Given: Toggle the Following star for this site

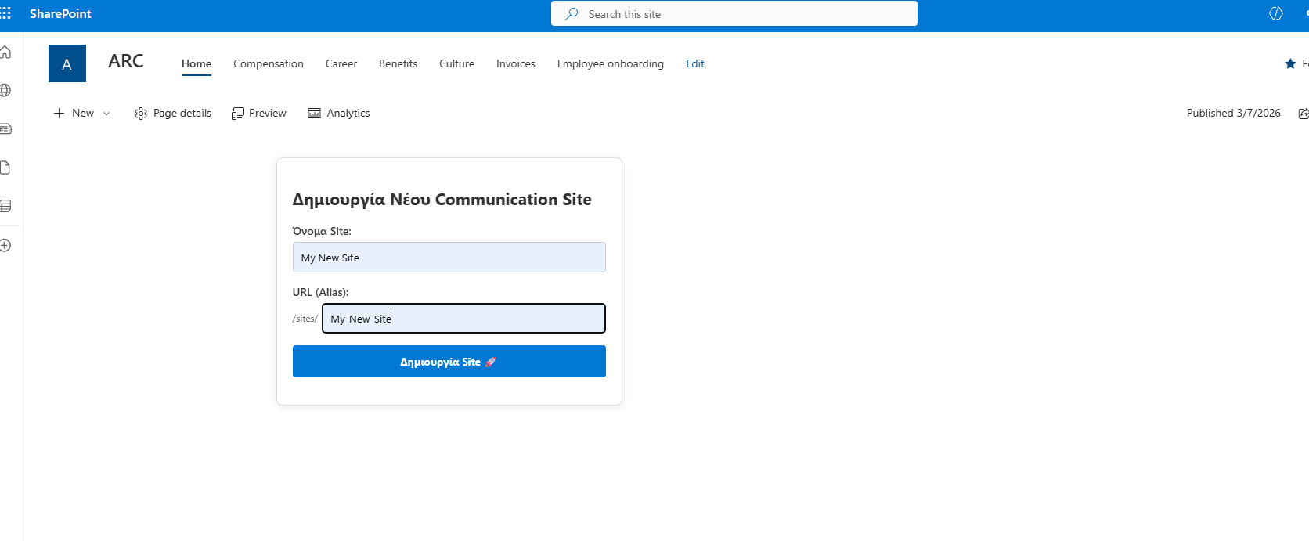Looking at the screenshot, I should pyautogui.click(x=1290, y=63).
